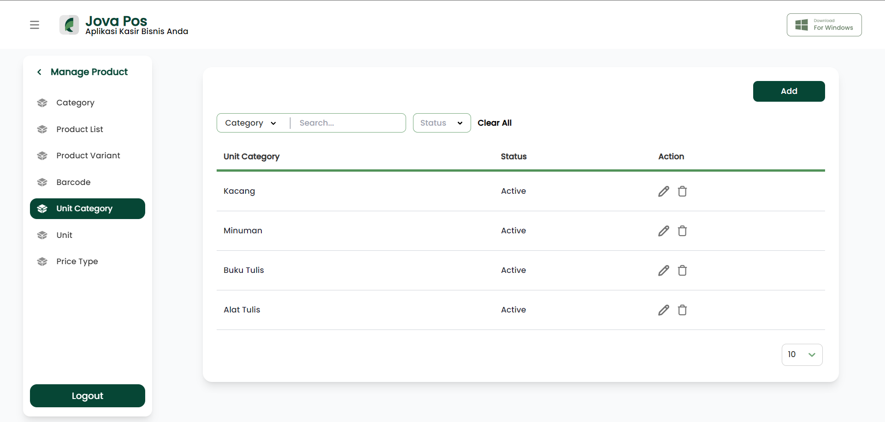Image resolution: width=885 pixels, height=422 pixels.
Task: Click Clear All filters
Action: (x=495, y=123)
